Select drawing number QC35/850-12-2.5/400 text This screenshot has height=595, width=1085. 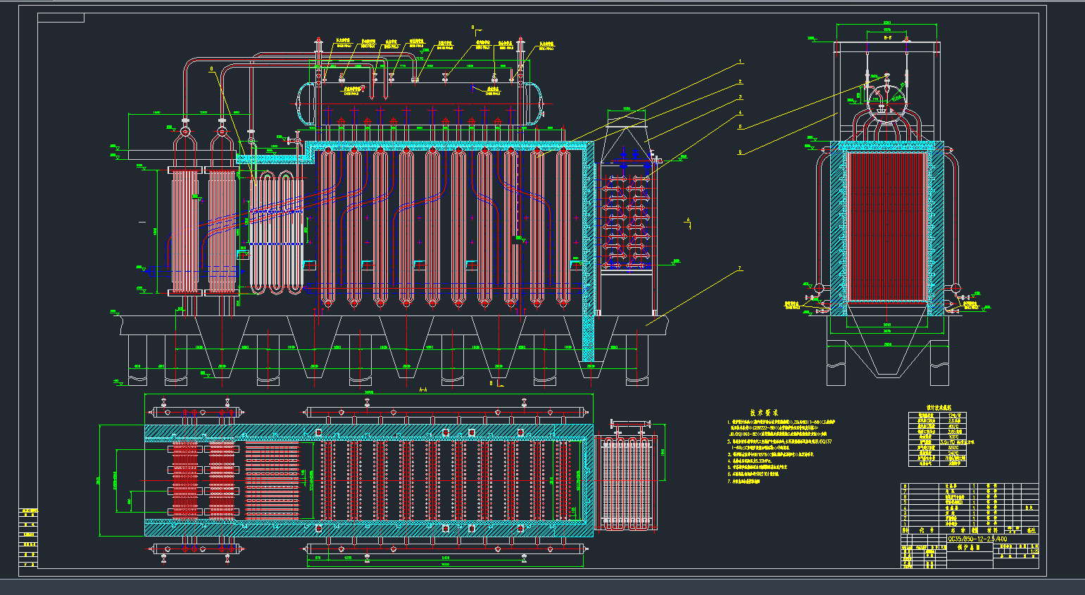pyautogui.click(x=977, y=539)
